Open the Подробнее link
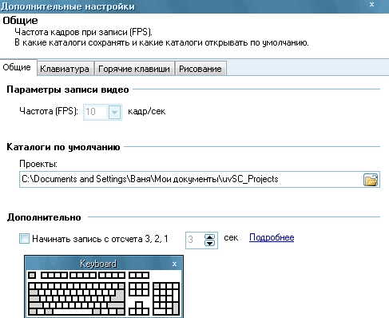This screenshot has height=318, width=389. (272, 237)
